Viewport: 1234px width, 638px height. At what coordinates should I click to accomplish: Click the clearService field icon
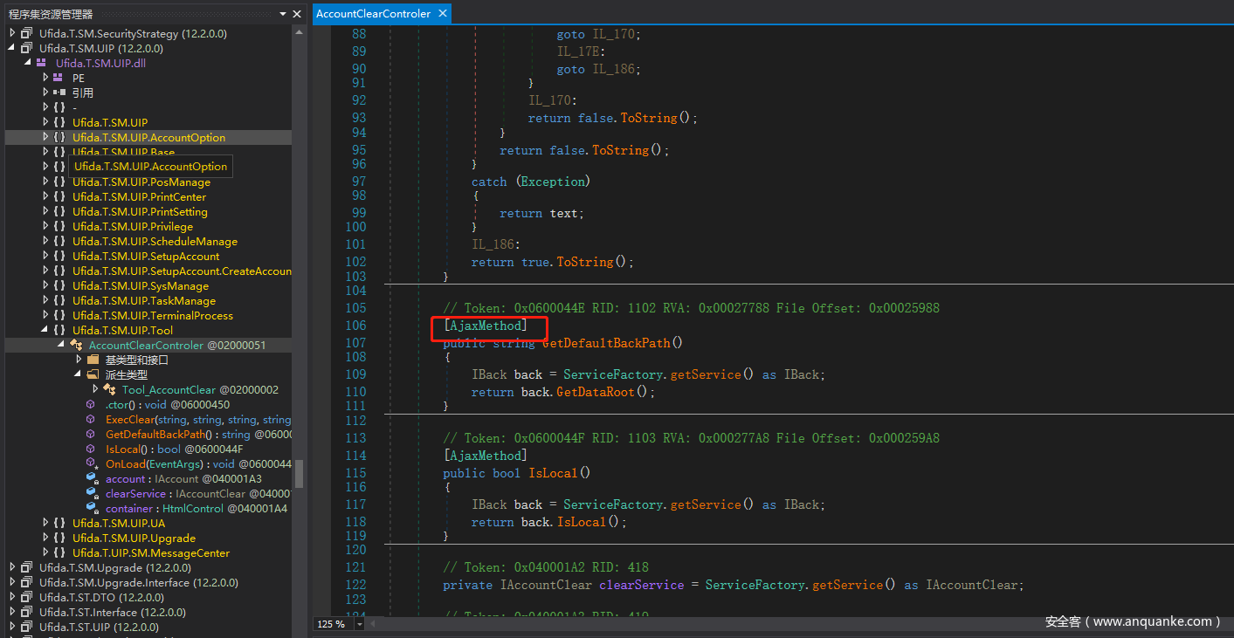click(92, 494)
